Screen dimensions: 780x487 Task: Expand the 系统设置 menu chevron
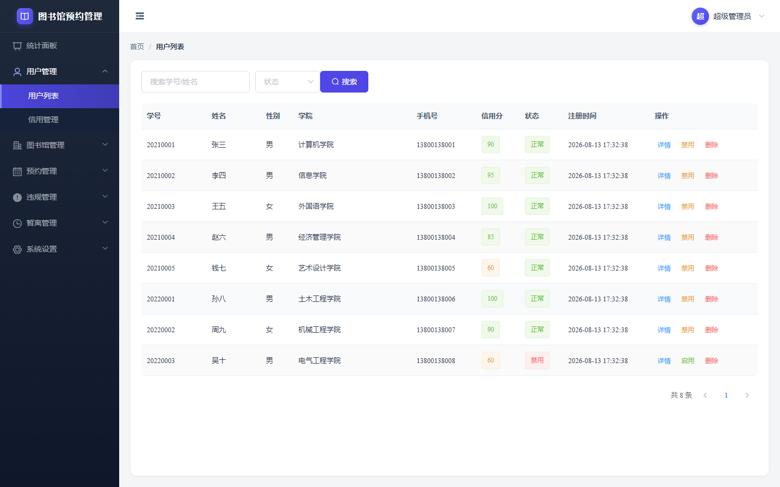pyautogui.click(x=105, y=248)
